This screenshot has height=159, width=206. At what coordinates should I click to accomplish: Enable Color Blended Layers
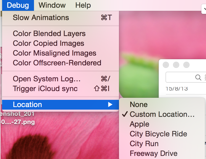pos(61,33)
